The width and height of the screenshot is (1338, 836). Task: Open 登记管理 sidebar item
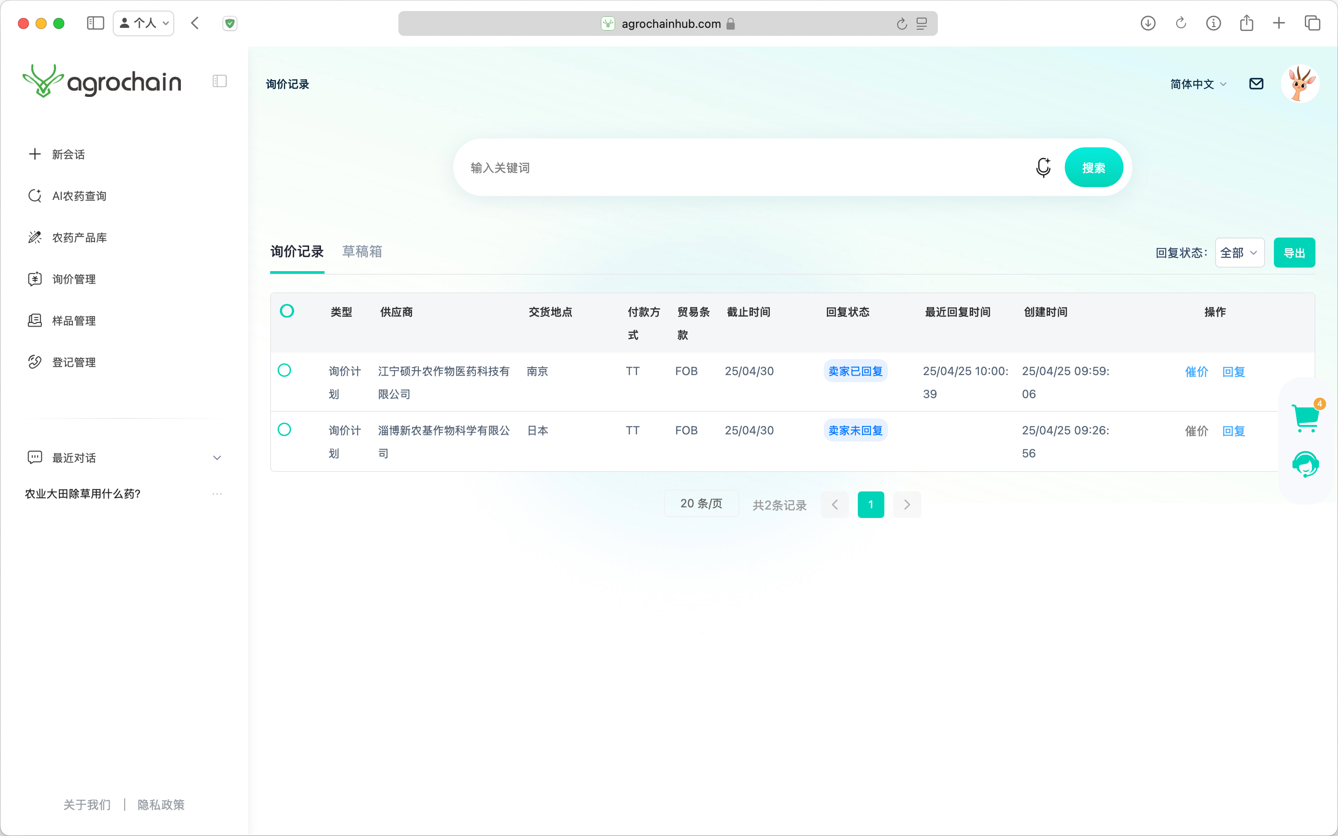[73, 362]
